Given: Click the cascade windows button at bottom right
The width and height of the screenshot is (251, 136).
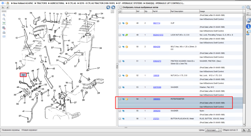Looking at the screenshot, I should (244, 130).
